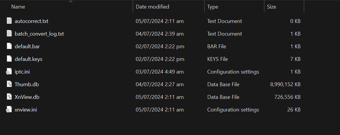This screenshot has height=135, width=340.
Task: Sort files by the Name column header
Action: pyautogui.click(x=18, y=6)
